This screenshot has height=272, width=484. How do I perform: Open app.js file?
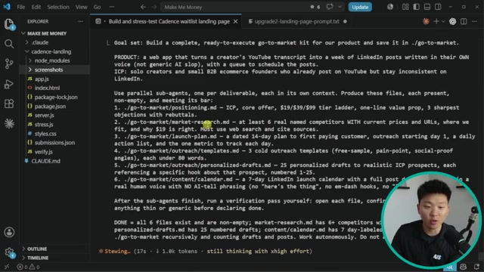[x=42, y=79]
